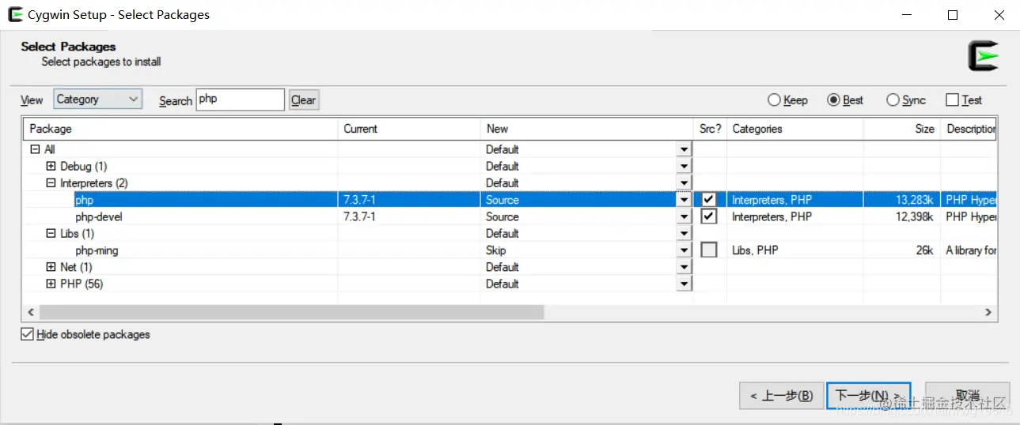Open the View Category dropdown
This screenshot has width=1020, height=425.
click(98, 100)
